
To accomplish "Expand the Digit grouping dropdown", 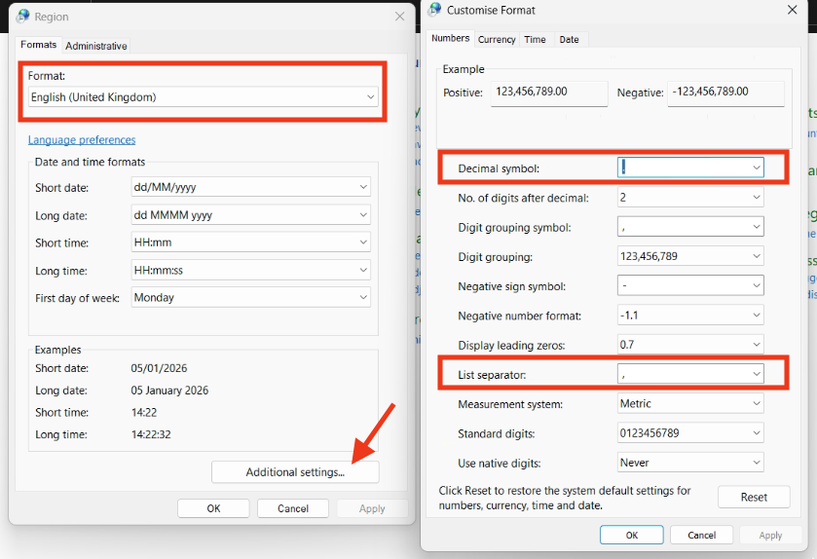I will pos(689,257).
